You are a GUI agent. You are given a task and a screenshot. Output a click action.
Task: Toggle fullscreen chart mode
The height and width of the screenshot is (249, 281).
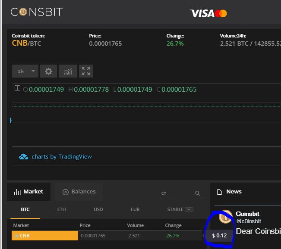coord(86,71)
